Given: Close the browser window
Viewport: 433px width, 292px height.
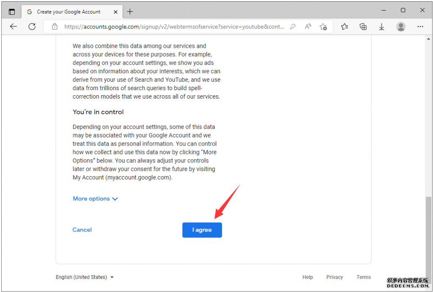Looking at the screenshot, I should tap(422, 10).
